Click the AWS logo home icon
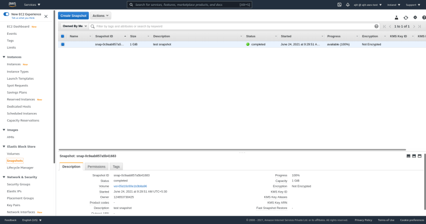Viewport: 426px width, 224px height. 12,4
